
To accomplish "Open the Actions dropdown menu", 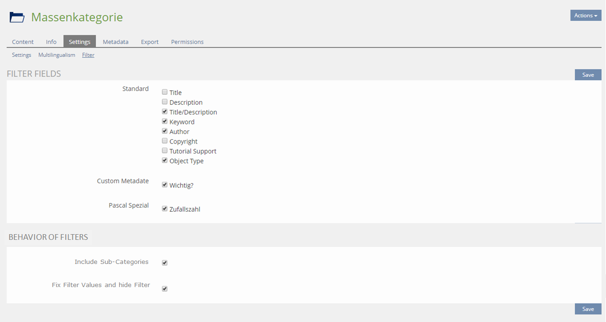I will click(x=586, y=16).
